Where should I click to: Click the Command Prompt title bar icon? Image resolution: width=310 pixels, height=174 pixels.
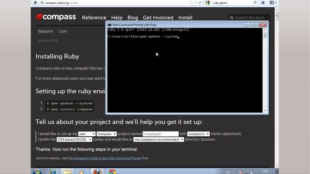(109, 25)
